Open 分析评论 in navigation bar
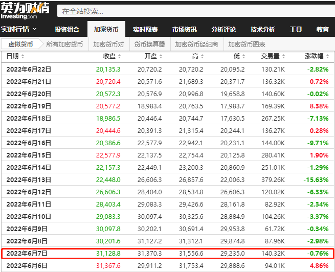The width and height of the screenshot is (335, 272). (x=224, y=29)
